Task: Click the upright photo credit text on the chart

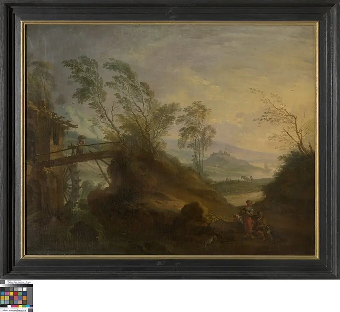Action: pyautogui.click(x=19, y=282)
